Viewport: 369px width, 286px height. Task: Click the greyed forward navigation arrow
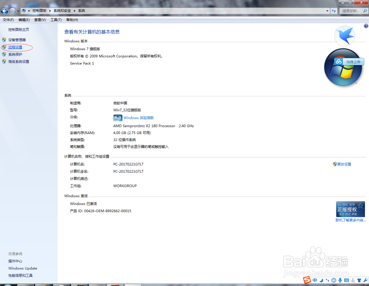[13, 11]
